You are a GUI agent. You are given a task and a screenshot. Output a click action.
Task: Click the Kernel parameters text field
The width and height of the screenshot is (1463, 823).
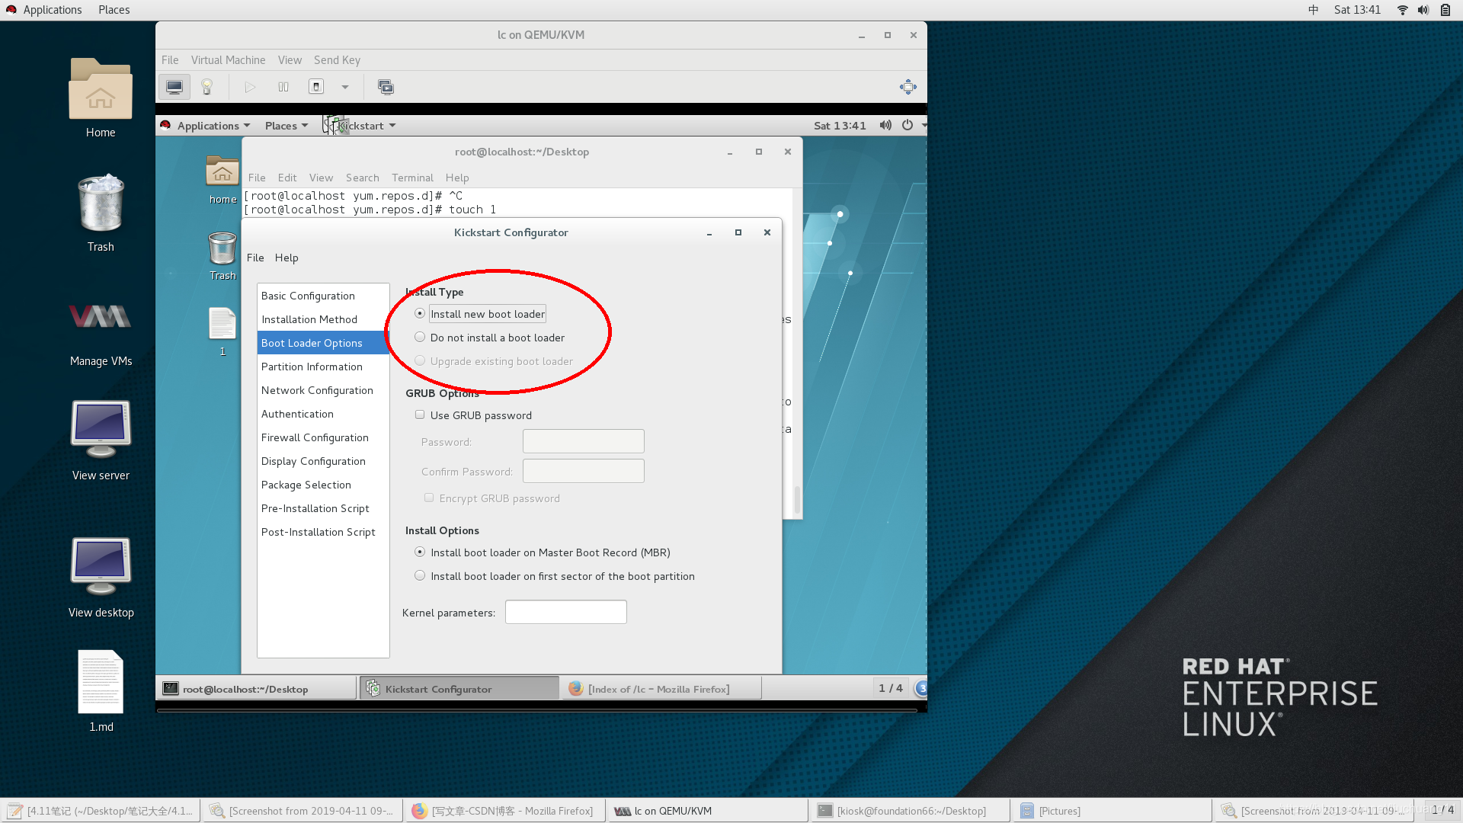pyautogui.click(x=565, y=612)
